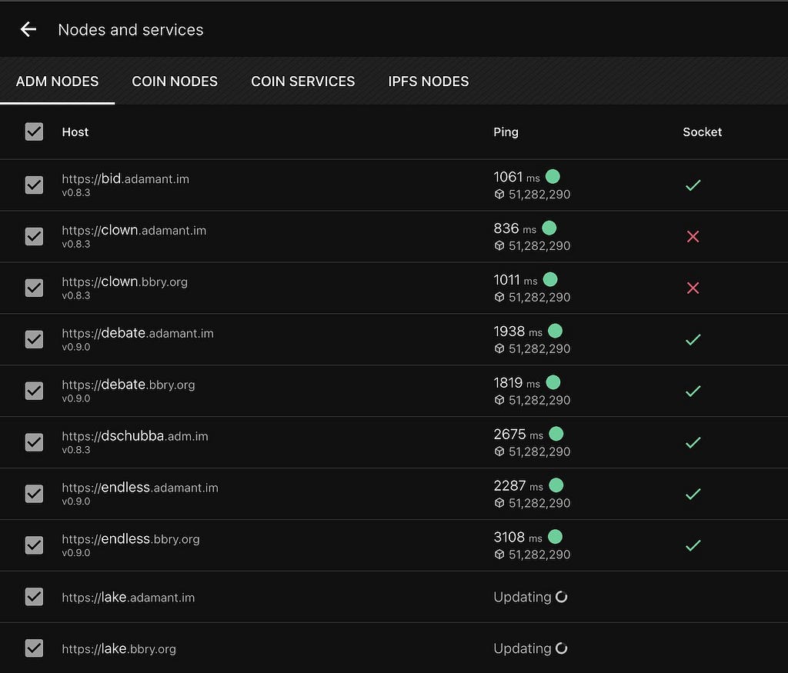The height and width of the screenshot is (673, 788).
Task: Open the COIN SERVICES tab
Action: [302, 82]
